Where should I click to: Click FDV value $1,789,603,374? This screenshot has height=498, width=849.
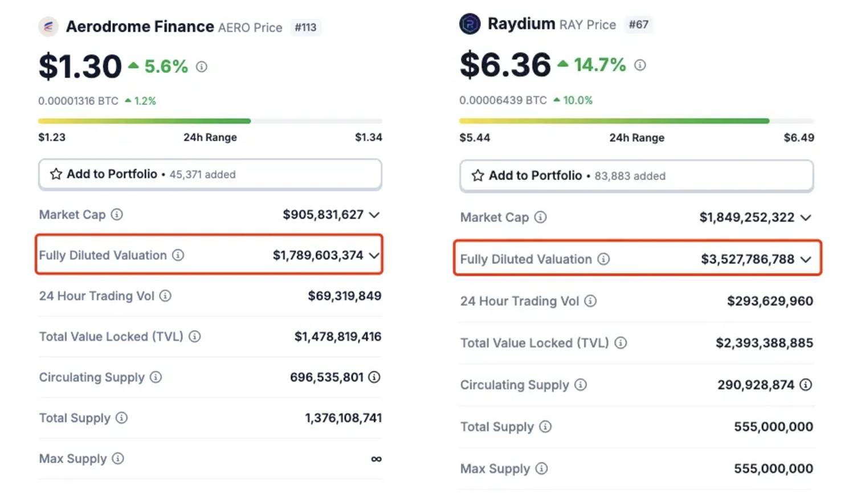pyautogui.click(x=318, y=255)
